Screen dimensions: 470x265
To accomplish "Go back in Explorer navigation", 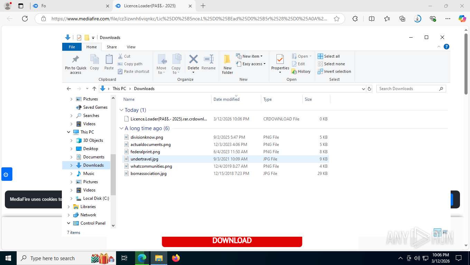I will pyautogui.click(x=69, y=89).
